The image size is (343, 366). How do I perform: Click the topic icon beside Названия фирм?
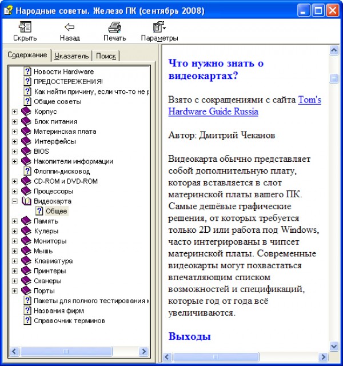[27, 311]
